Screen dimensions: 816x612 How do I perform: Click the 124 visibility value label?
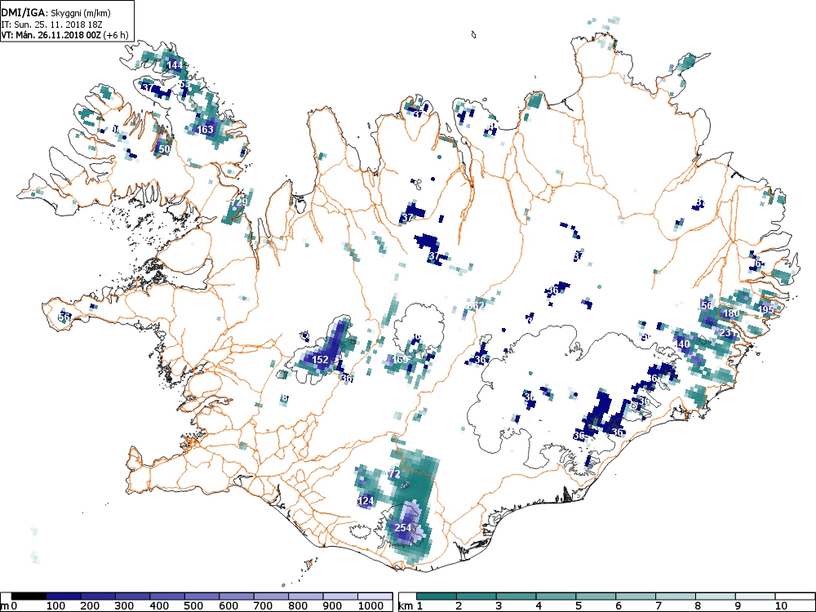366,501
